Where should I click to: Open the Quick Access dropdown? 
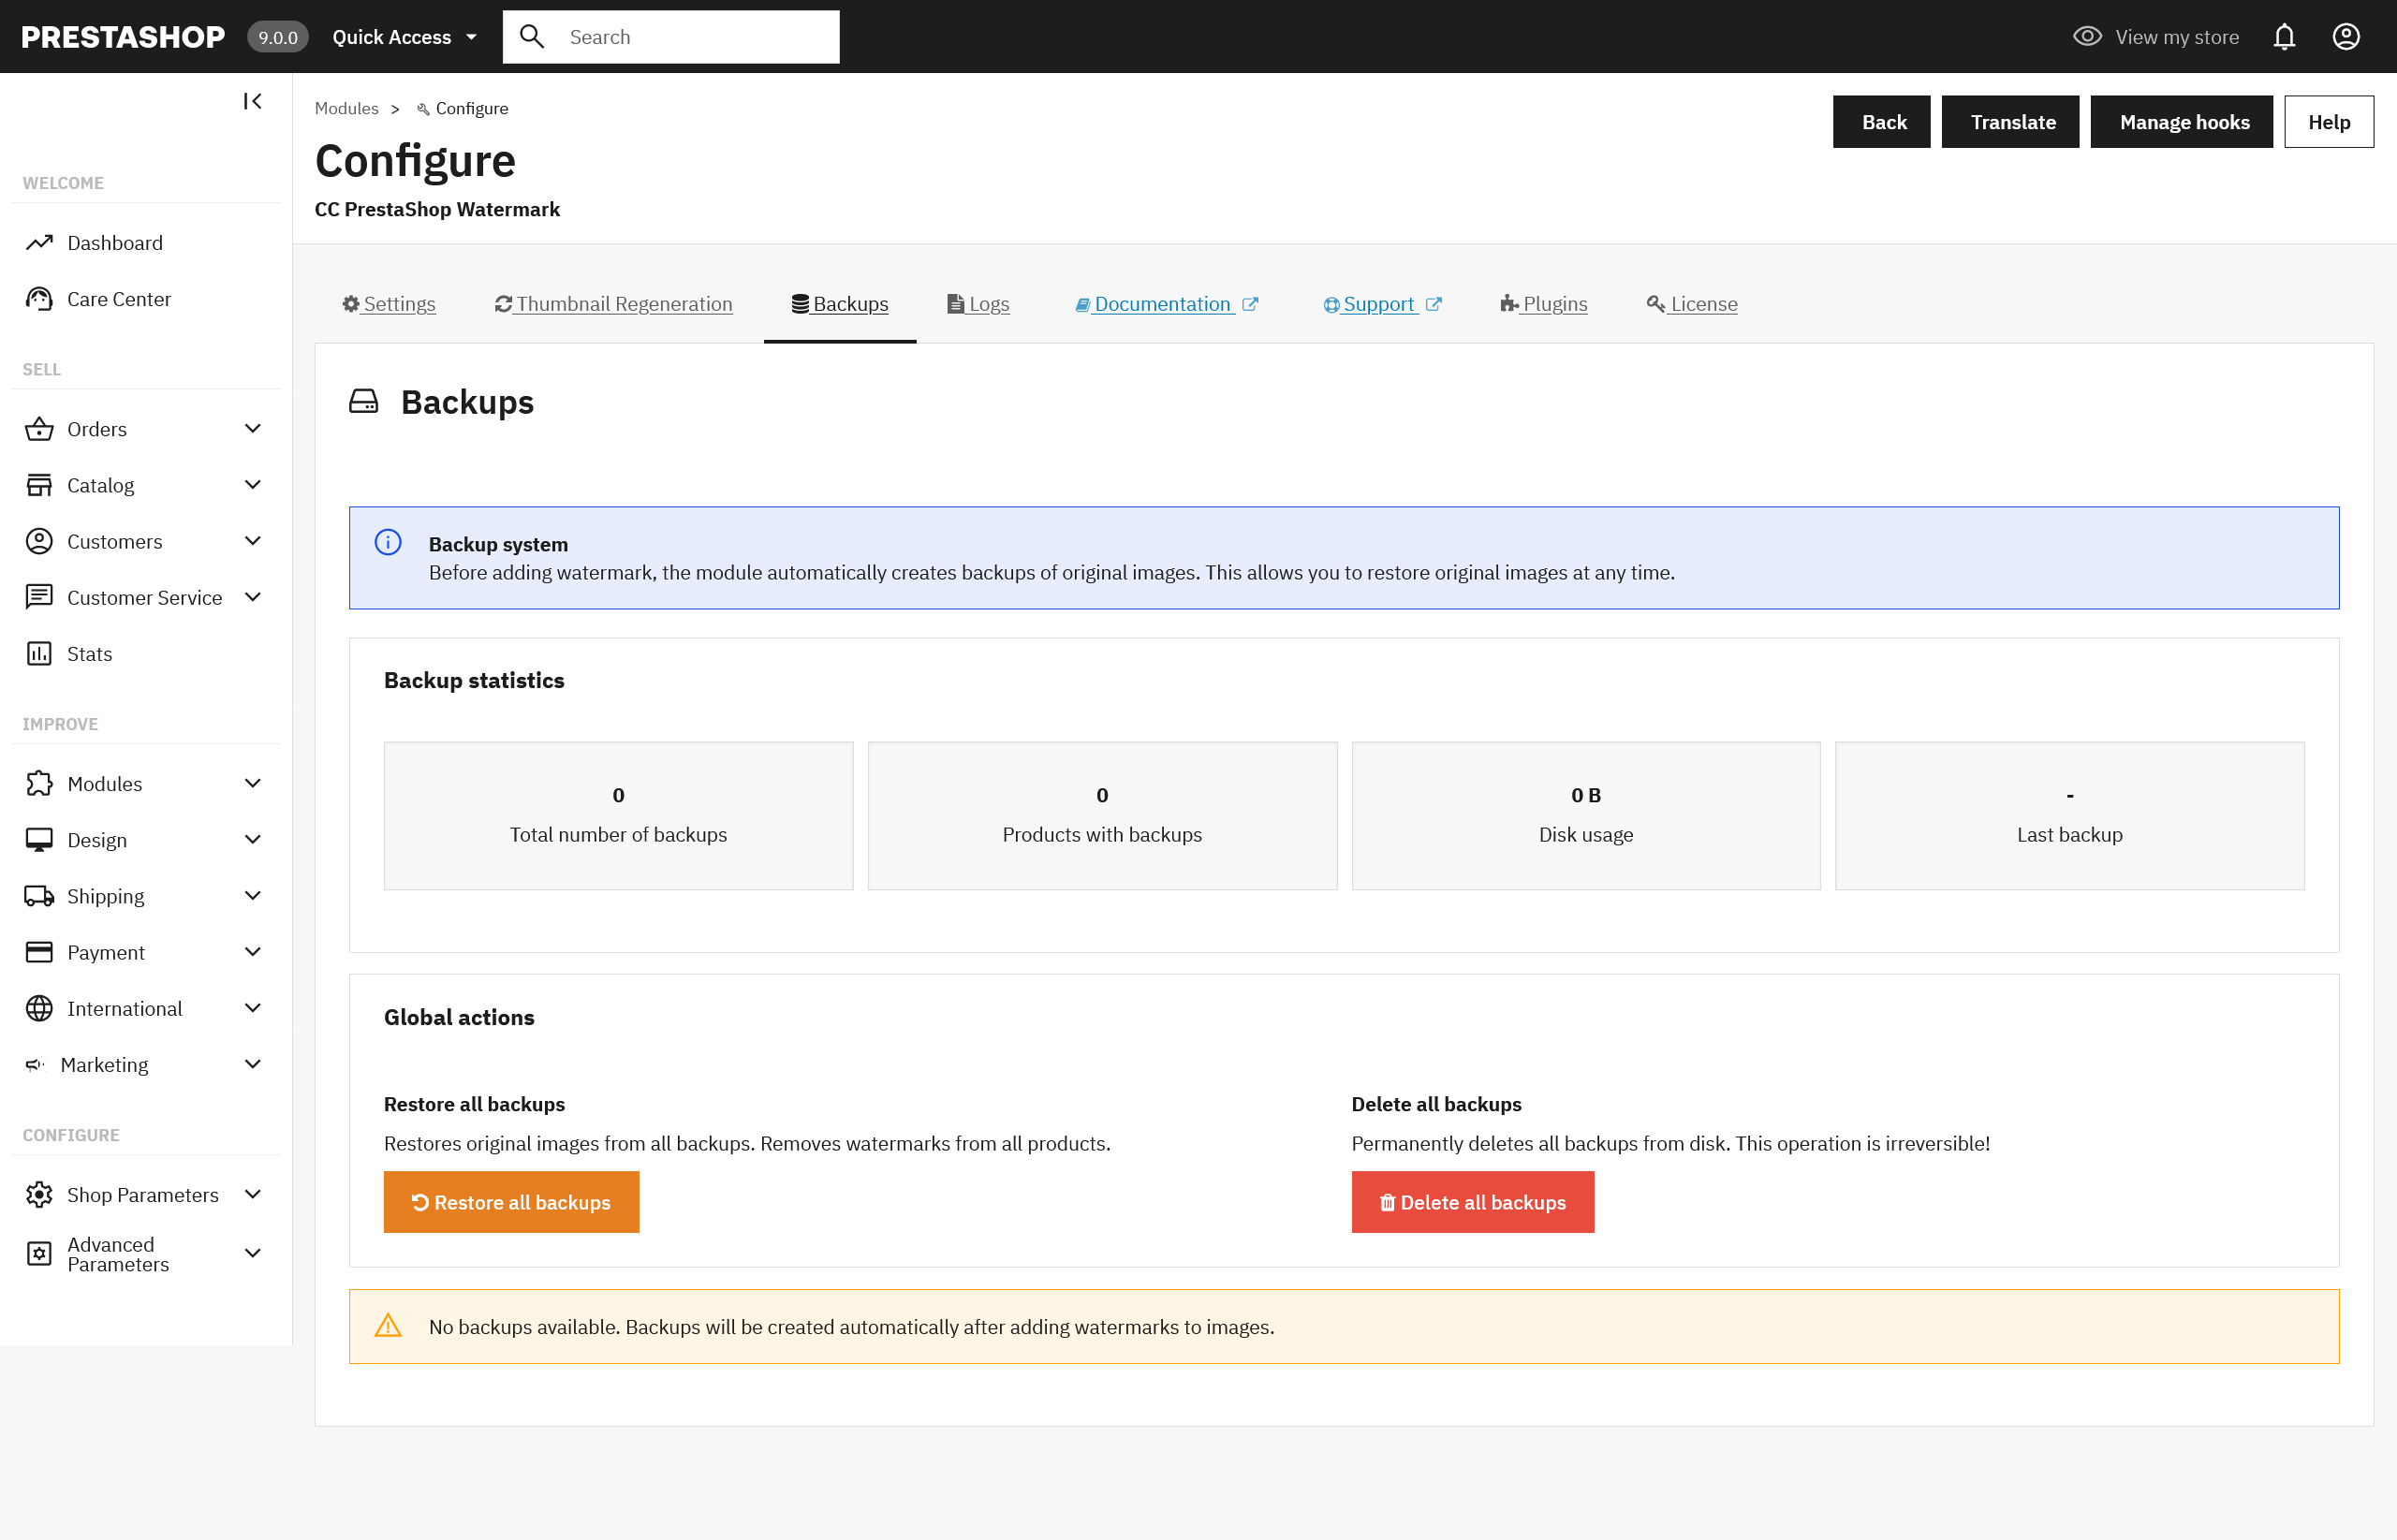(x=404, y=37)
